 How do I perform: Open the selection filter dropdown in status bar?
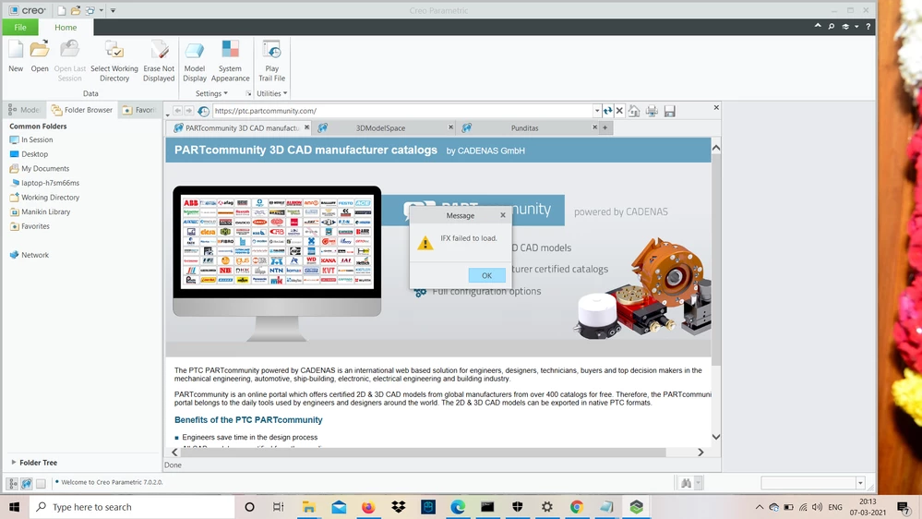[860, 483]
